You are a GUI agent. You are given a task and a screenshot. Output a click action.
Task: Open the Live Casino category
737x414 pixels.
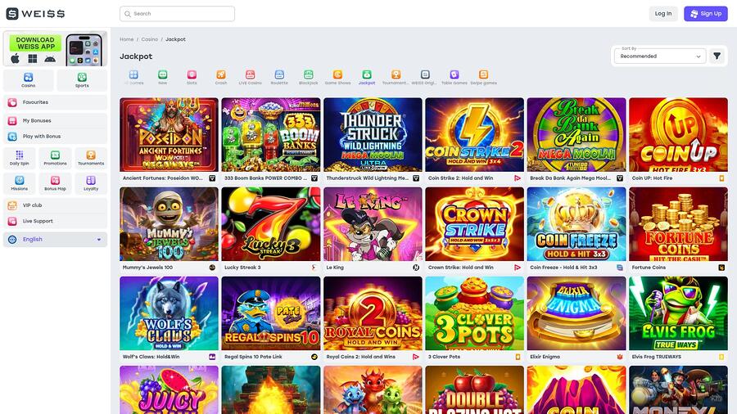[x=250, y=77]
